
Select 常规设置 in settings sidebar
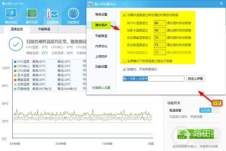(101, 14)
